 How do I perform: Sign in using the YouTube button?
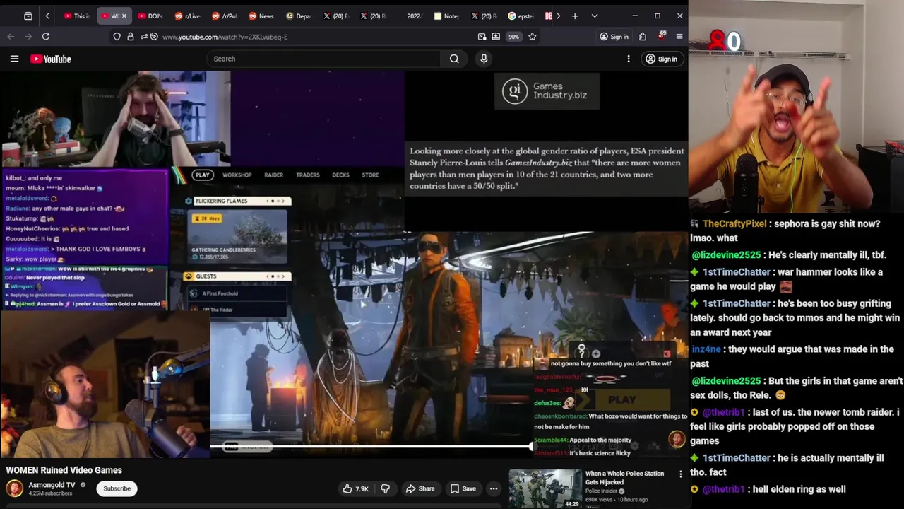(661, 59)
